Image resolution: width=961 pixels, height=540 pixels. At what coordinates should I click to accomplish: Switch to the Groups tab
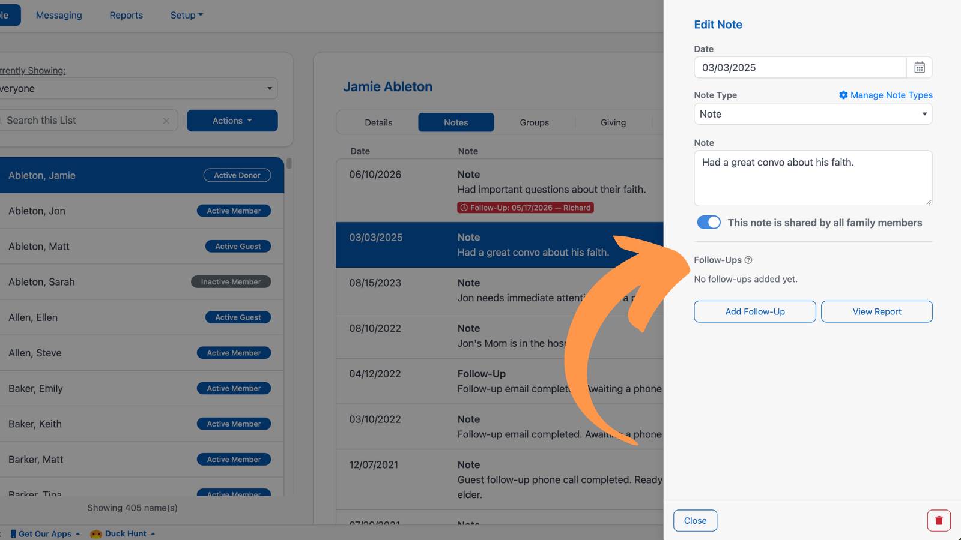[535, 122]
